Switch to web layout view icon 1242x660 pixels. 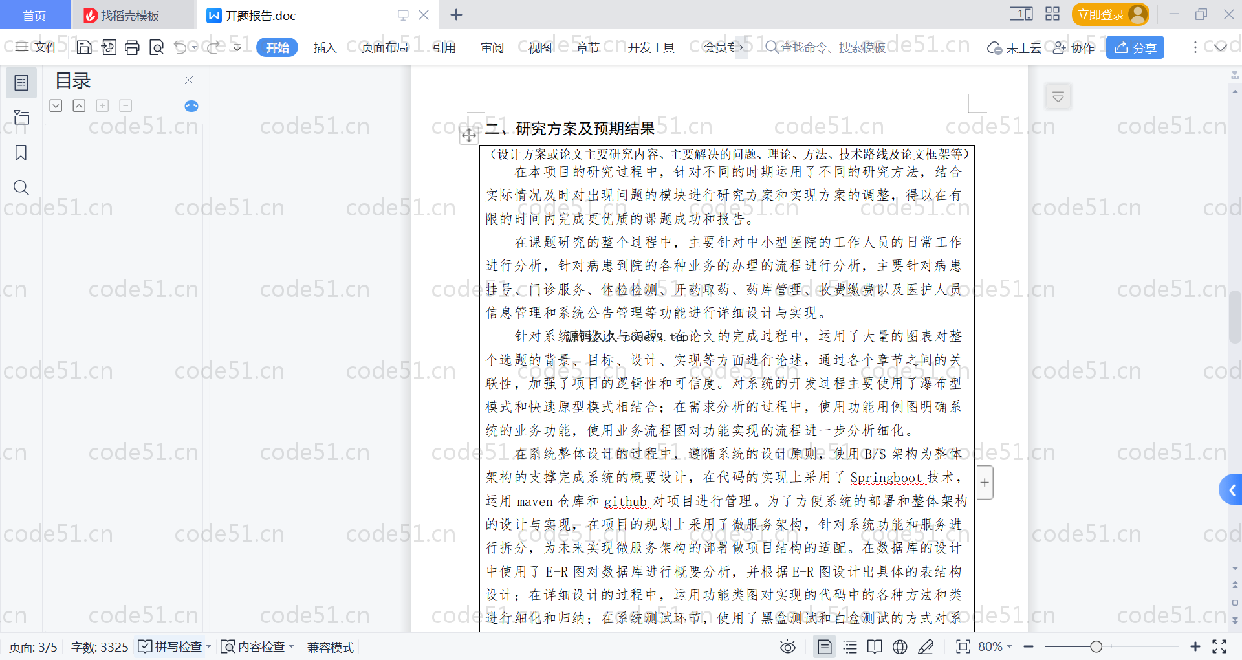900,646
